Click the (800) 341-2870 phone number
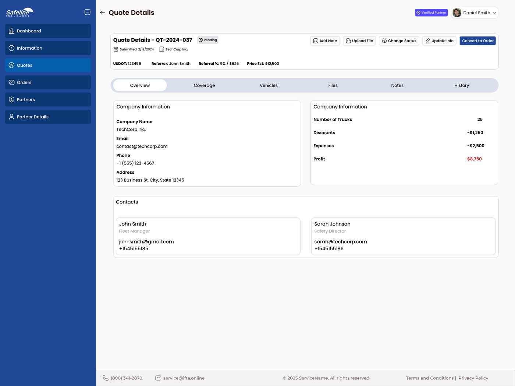This screenshot has height=386, width=515. pyautogui.click(x=127, y=378)
